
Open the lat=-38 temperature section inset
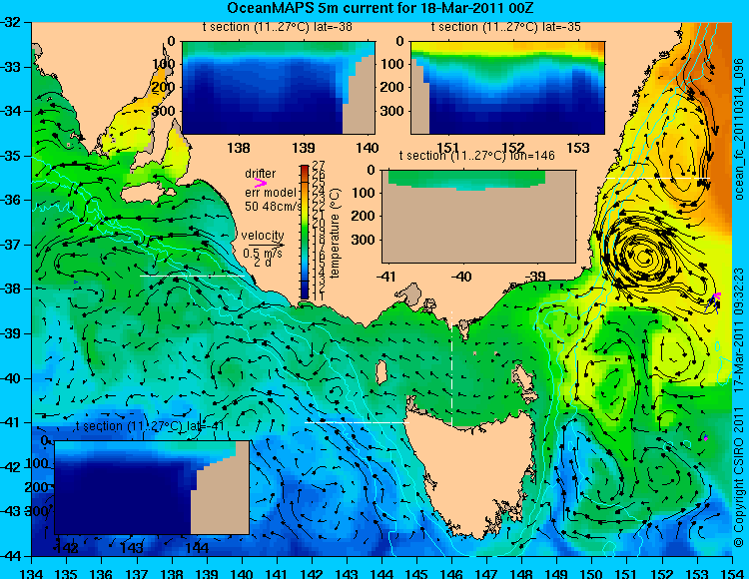click(279, 88)
